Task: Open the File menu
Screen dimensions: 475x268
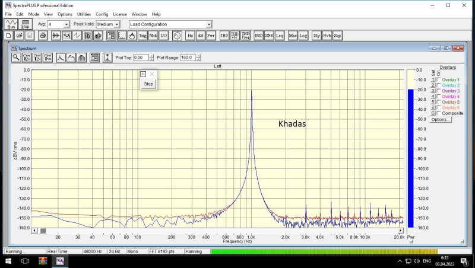Action: coord(8,14)
